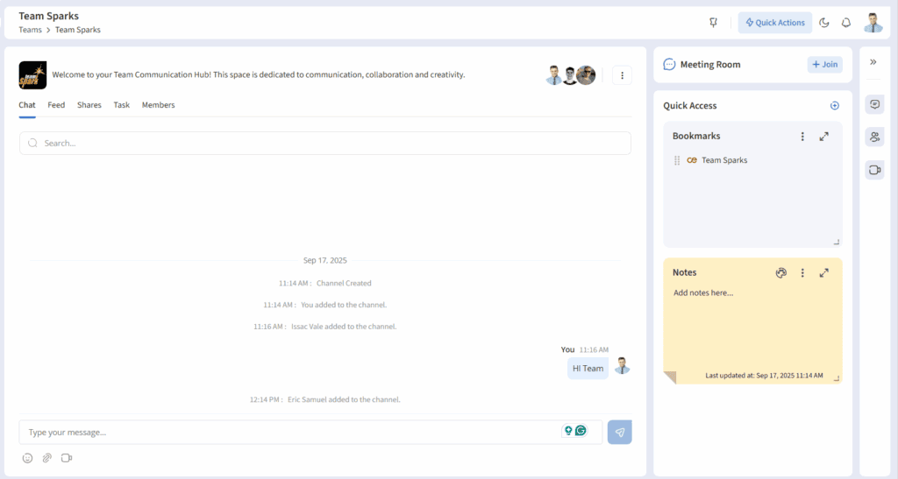
Task: Open the Team Sparks bookmark
Action: (723, 160)
